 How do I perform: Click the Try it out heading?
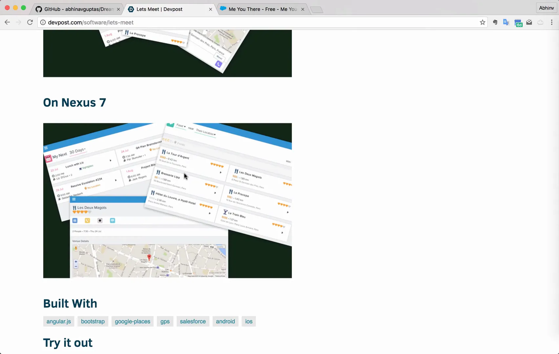pyautogui.click(x=68, y=343)
